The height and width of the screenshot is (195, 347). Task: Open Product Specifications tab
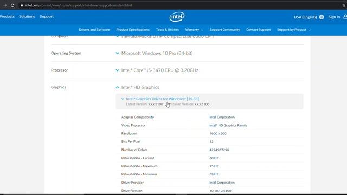(133, 30)
